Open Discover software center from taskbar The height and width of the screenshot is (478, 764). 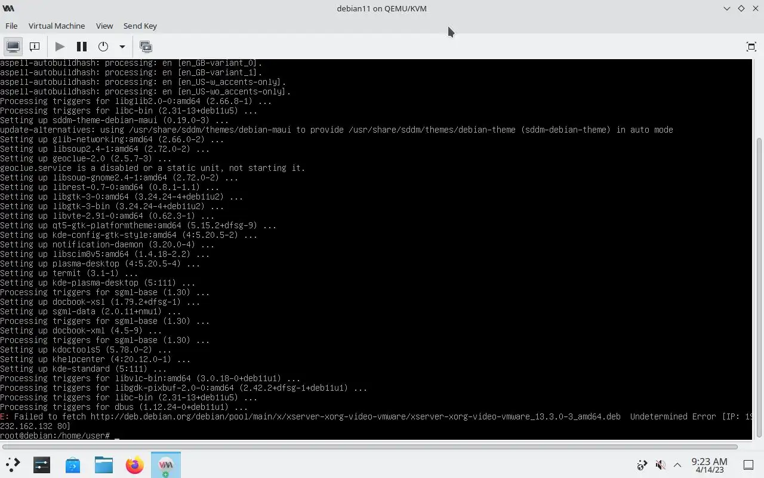tap(73, 464)
